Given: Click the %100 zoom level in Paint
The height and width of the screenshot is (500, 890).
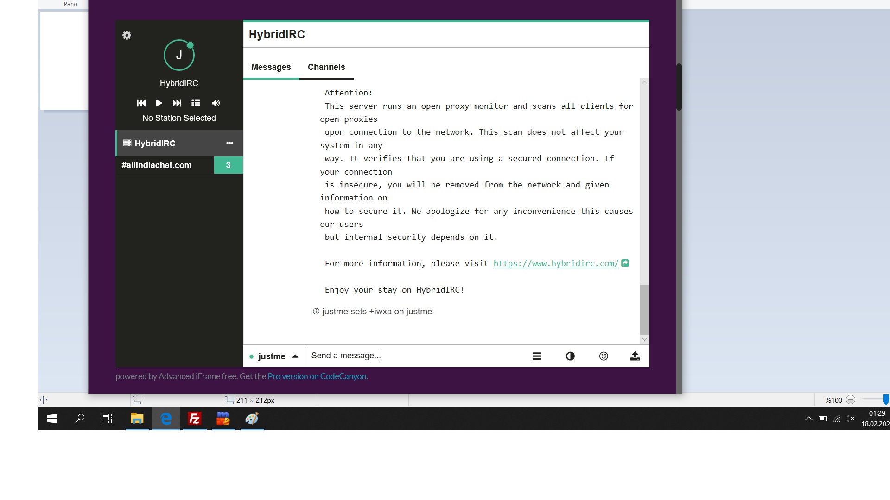Looking at the screenshot, I should [x=833, y=400].
